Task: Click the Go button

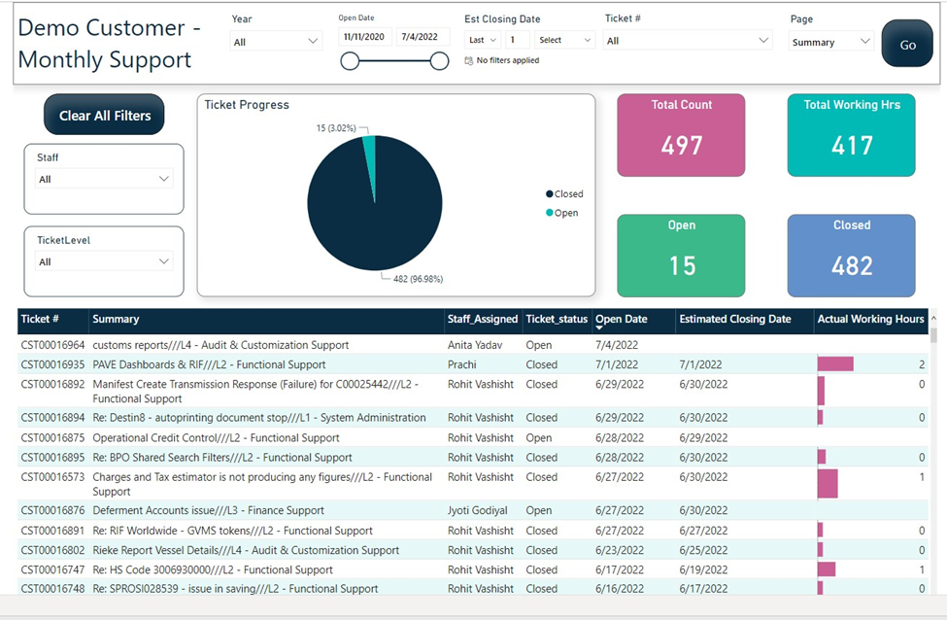Action: (907, 44)
